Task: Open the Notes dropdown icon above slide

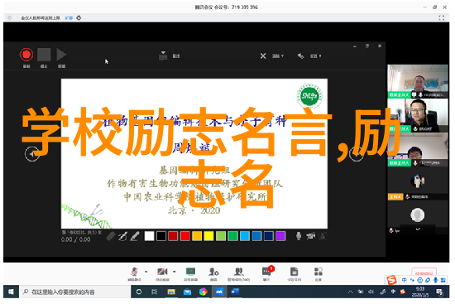Action: 163,55
